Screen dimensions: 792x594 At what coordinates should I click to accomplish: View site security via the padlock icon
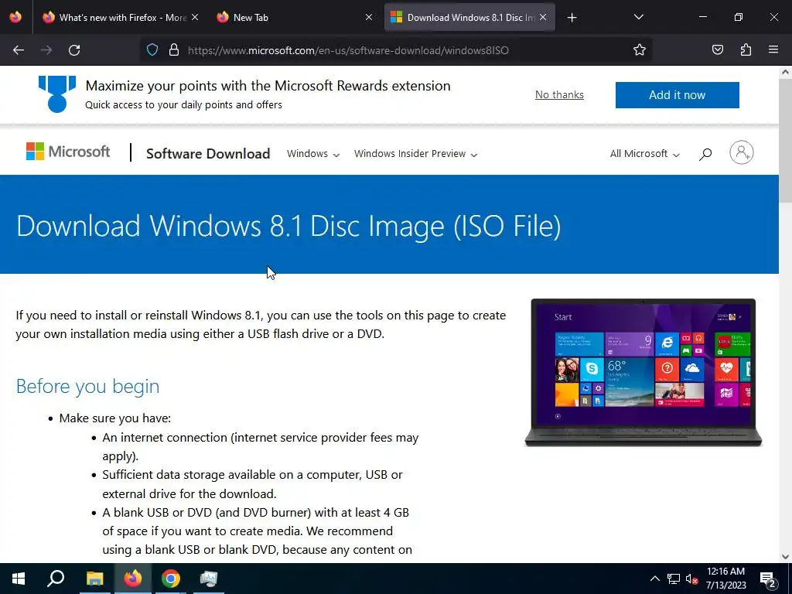pos(174,50)
